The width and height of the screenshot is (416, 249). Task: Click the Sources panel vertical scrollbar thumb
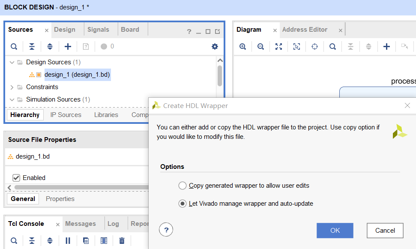220,76
